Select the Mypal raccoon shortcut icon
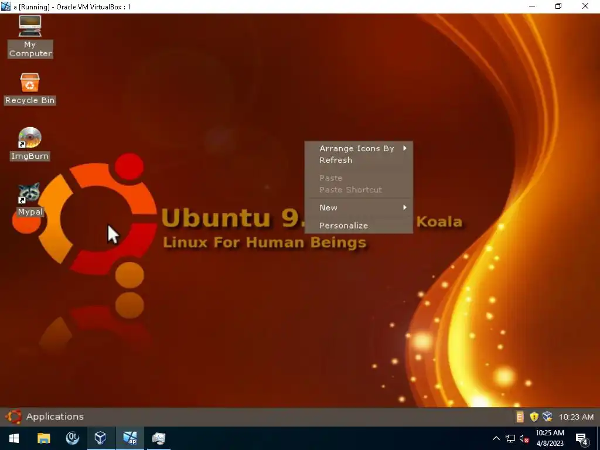 point(30,199)
